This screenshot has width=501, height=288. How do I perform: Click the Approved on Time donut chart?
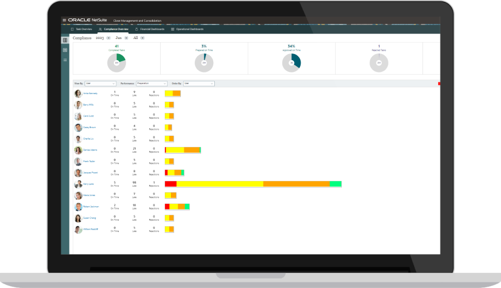291,62
